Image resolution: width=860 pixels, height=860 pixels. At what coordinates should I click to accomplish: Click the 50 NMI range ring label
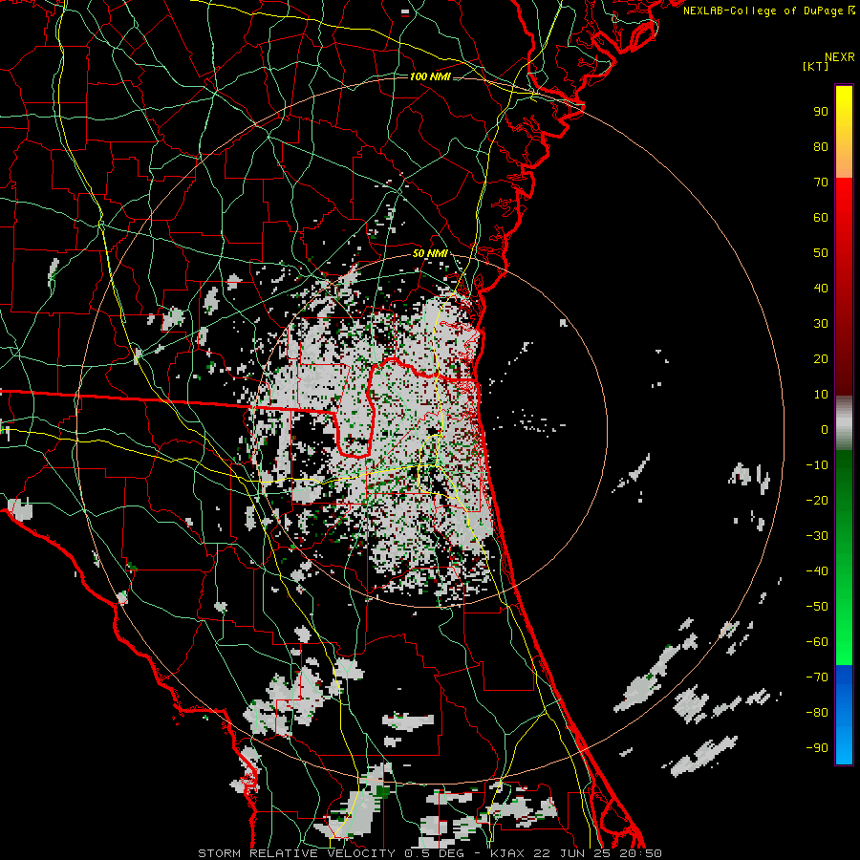pyautogui.click(x=430, y=253)
